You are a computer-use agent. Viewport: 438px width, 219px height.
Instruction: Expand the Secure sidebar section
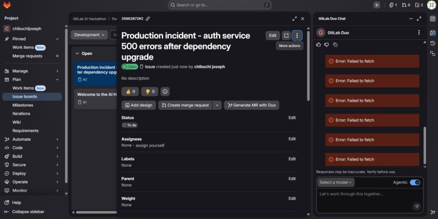click(x=57, y=165)
